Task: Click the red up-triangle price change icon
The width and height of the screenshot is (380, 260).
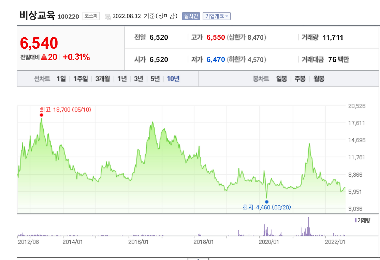Action: pyautogui.click(x=44, y=57)
